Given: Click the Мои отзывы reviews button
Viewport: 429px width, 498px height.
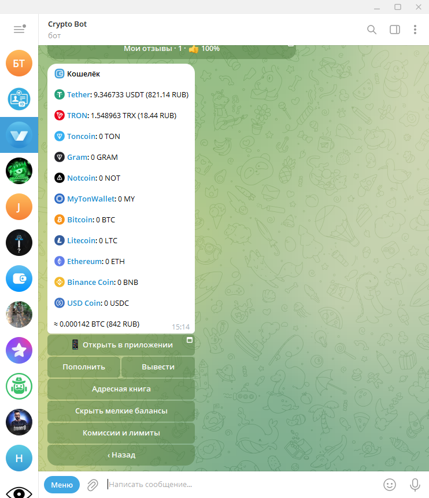Looking at the screenshot, I should pos(172,51).
